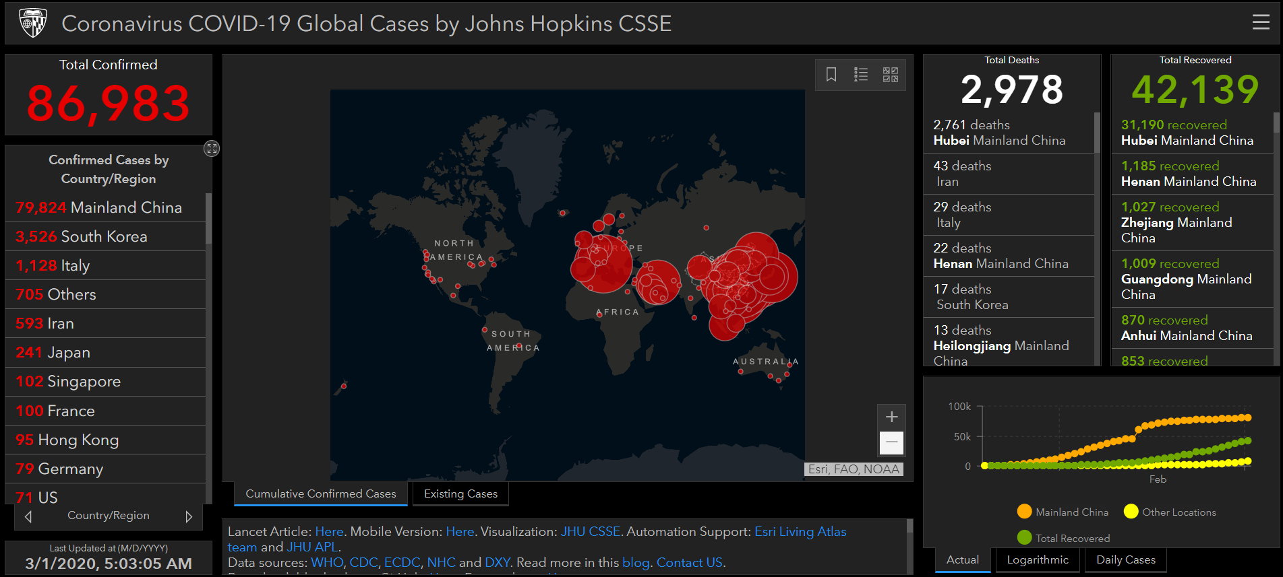The width and height of the screenshot is (1283, 577).
Task: Open the CDC data source link
Action: tap(363, 562)
